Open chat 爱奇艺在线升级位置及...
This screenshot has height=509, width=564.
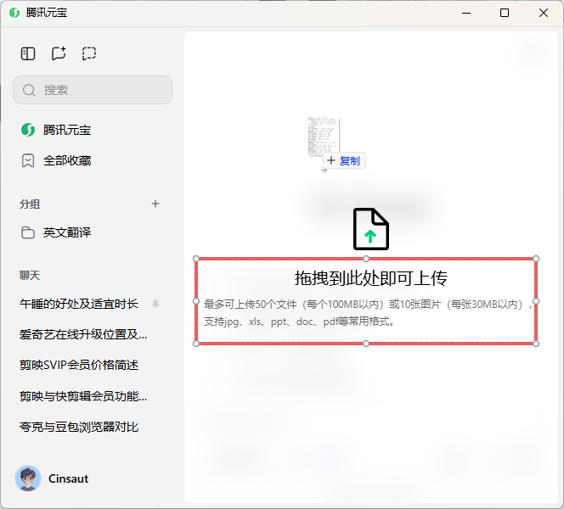pyautogui.click(x=83, y=334)
